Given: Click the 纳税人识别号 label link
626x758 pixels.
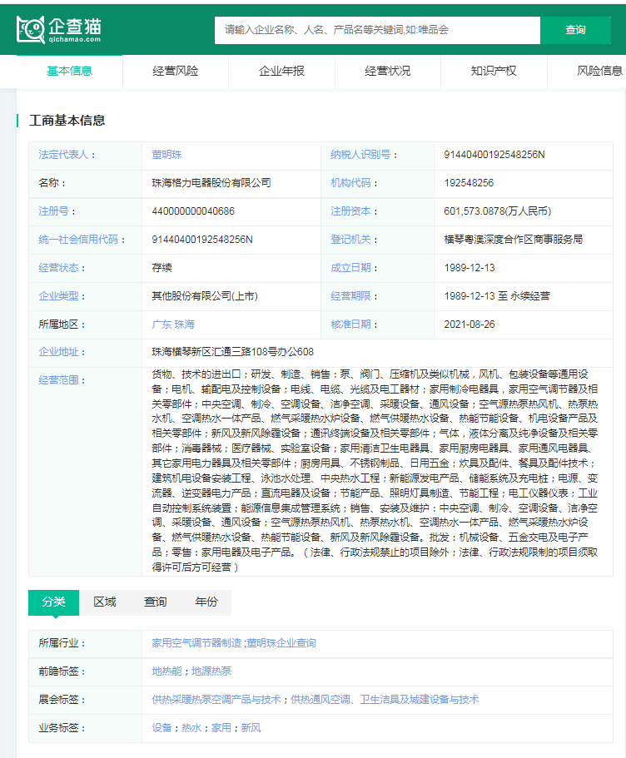Looking at the screenshot, I should point(360,155).
